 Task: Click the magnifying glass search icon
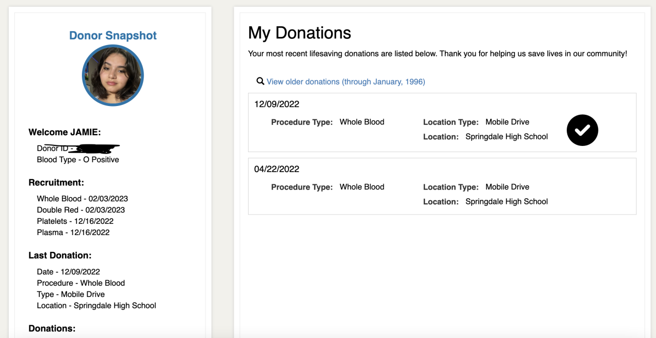pyautogui.click(x=260, y=81)
